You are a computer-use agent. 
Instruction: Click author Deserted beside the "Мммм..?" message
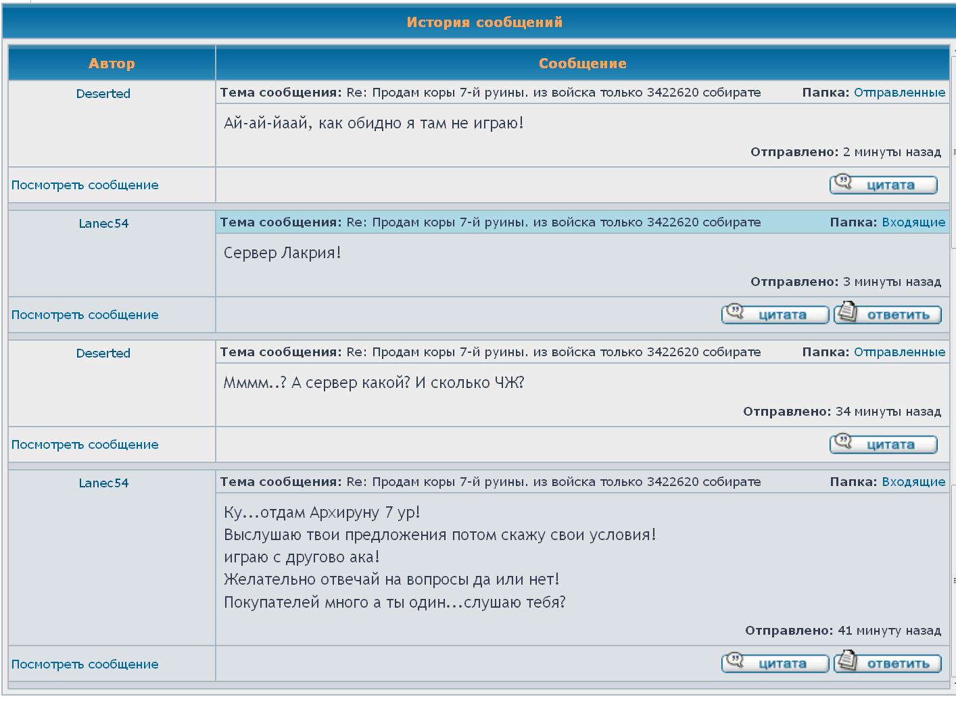(103, 354)
